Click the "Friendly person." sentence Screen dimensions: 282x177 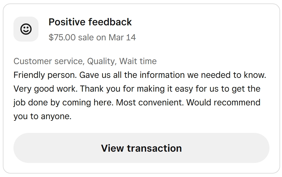pyautogui.click(x=45, y=75)
